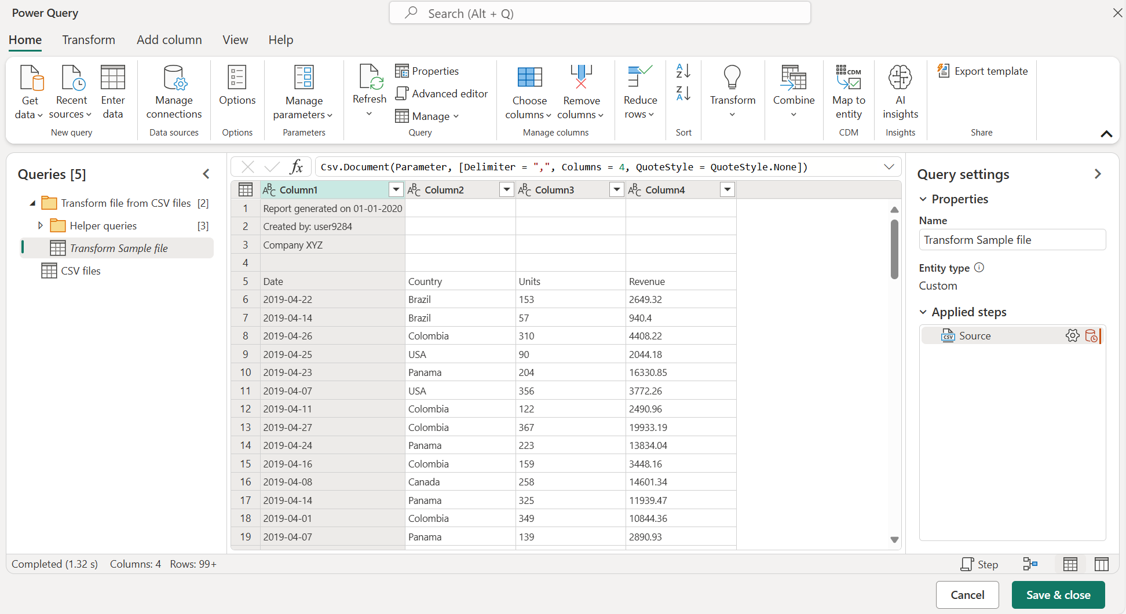Click the data grid vertical scrollbar
Image resolution: width=1126 pixels, height=614 pixels.
894,249
